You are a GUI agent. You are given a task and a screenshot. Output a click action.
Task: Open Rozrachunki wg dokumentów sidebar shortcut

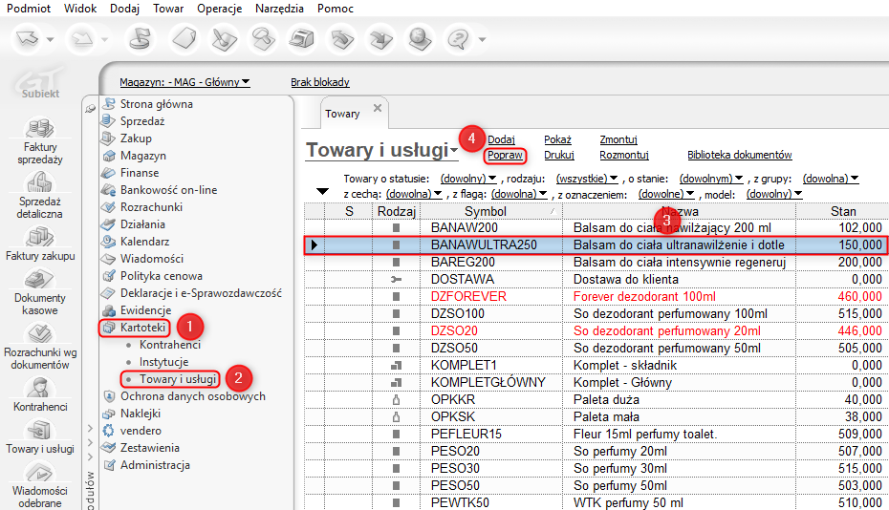[x=40, y=346]
